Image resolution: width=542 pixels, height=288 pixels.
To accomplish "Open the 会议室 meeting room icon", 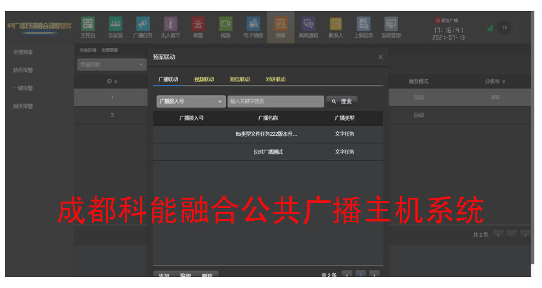I will click(x=115, y=28).
